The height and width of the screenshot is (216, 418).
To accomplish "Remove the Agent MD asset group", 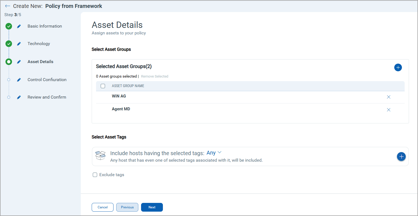I will 389,110.
